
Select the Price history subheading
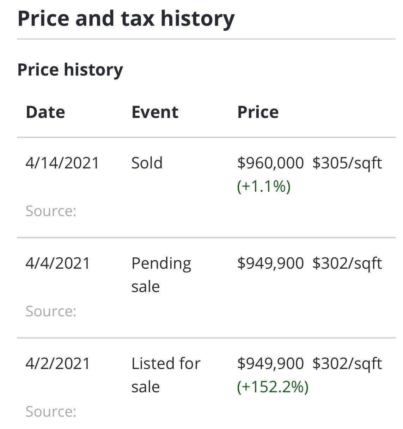70,70
